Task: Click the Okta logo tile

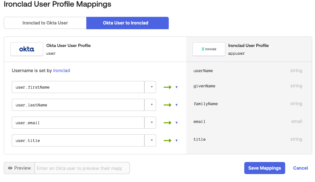Action: tap(27, 49)
